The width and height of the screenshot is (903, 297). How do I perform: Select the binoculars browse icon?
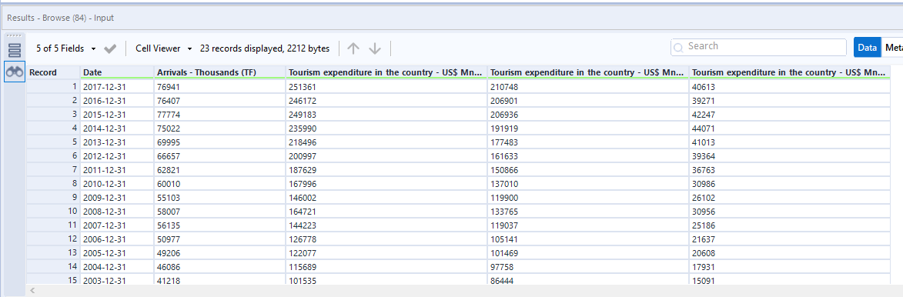coord(15,72)
